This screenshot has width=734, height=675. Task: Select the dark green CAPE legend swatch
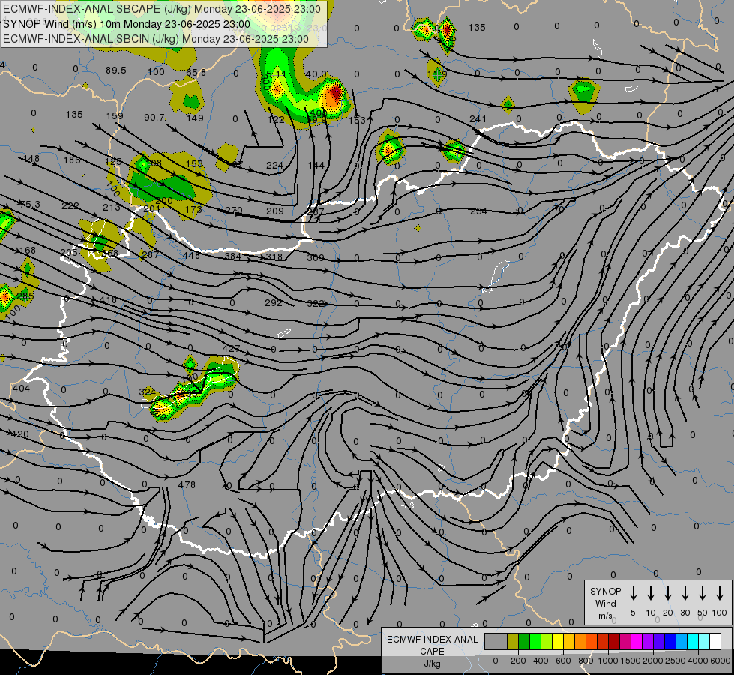524,642
